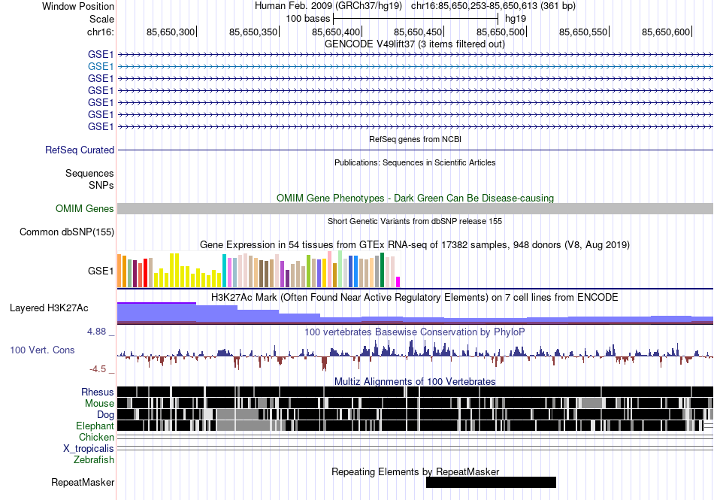The image size is (714, 500).
Task: Open Short Genetic Variants from dbSNP release 155
Action: pyautogui.click(x=415, y=221)
